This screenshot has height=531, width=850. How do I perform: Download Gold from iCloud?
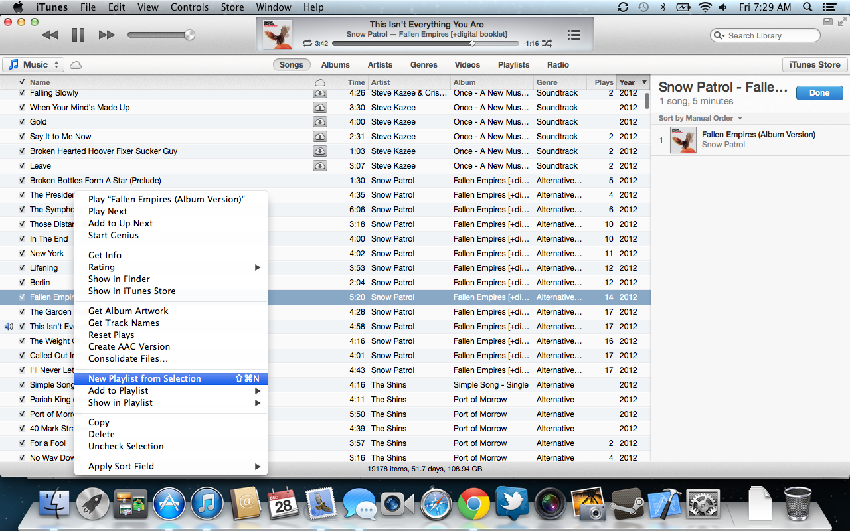[320, 122]
